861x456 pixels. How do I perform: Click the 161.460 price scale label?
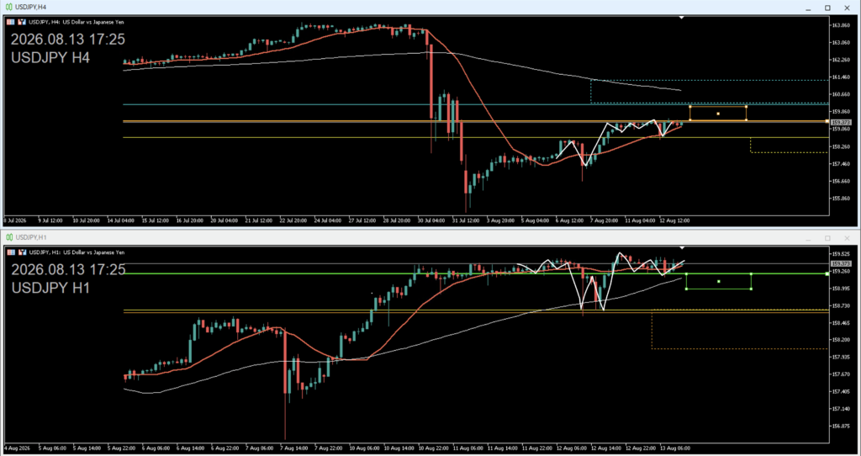[841, 77]
